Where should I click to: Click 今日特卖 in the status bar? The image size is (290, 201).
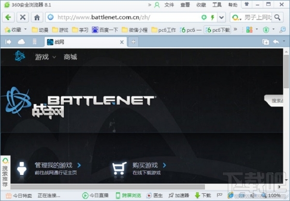19,196
